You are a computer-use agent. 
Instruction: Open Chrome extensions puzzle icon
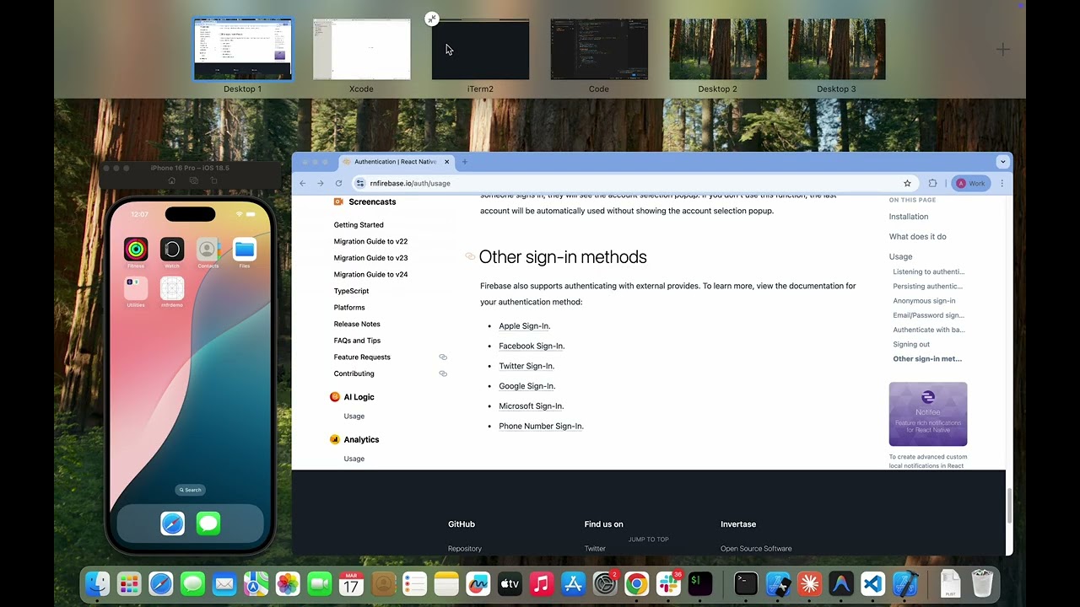932,183
